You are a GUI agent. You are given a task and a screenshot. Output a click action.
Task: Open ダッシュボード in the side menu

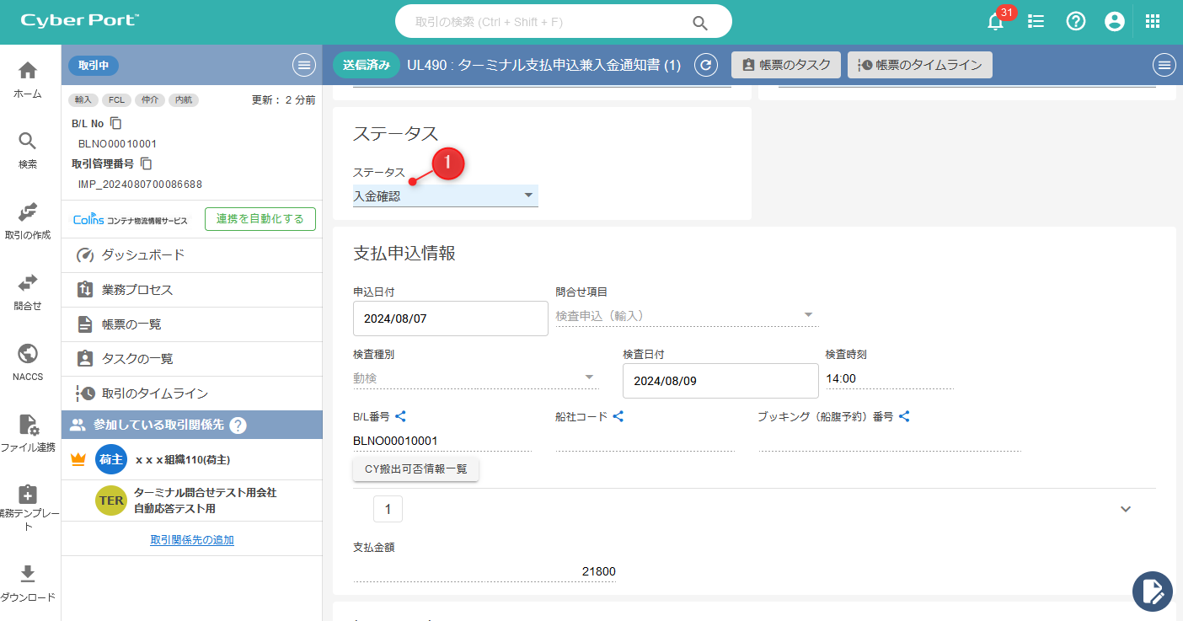point(143,255)
